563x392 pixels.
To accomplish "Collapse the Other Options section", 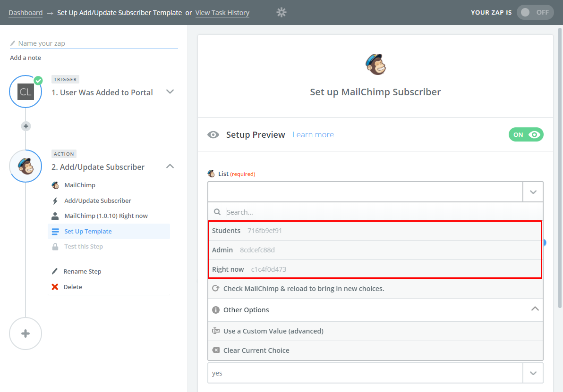I will click(535, 309).
